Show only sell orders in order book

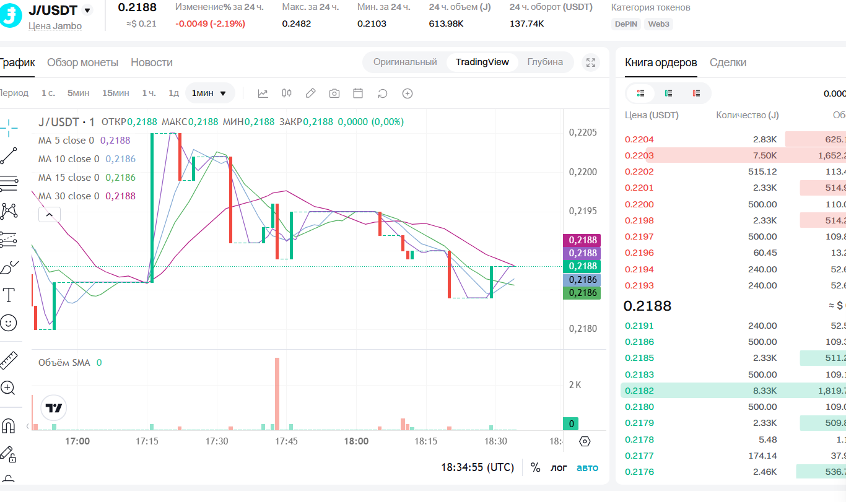697,93
